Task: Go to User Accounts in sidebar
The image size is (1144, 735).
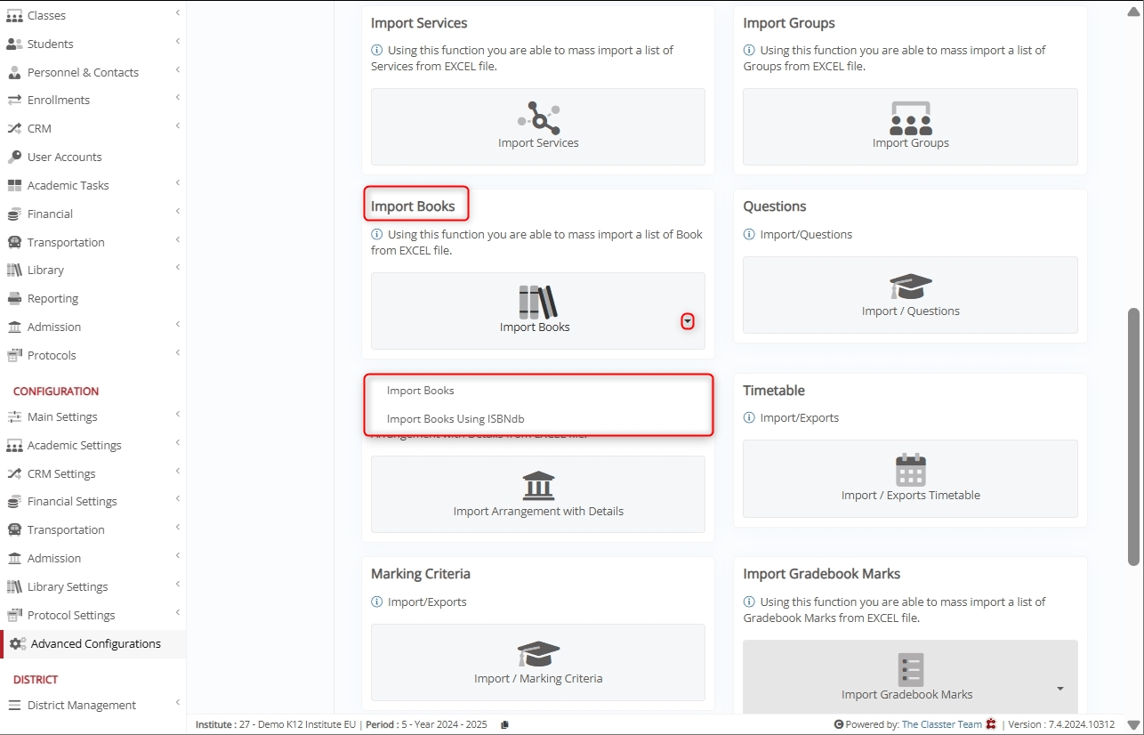Action: (64, 157)
